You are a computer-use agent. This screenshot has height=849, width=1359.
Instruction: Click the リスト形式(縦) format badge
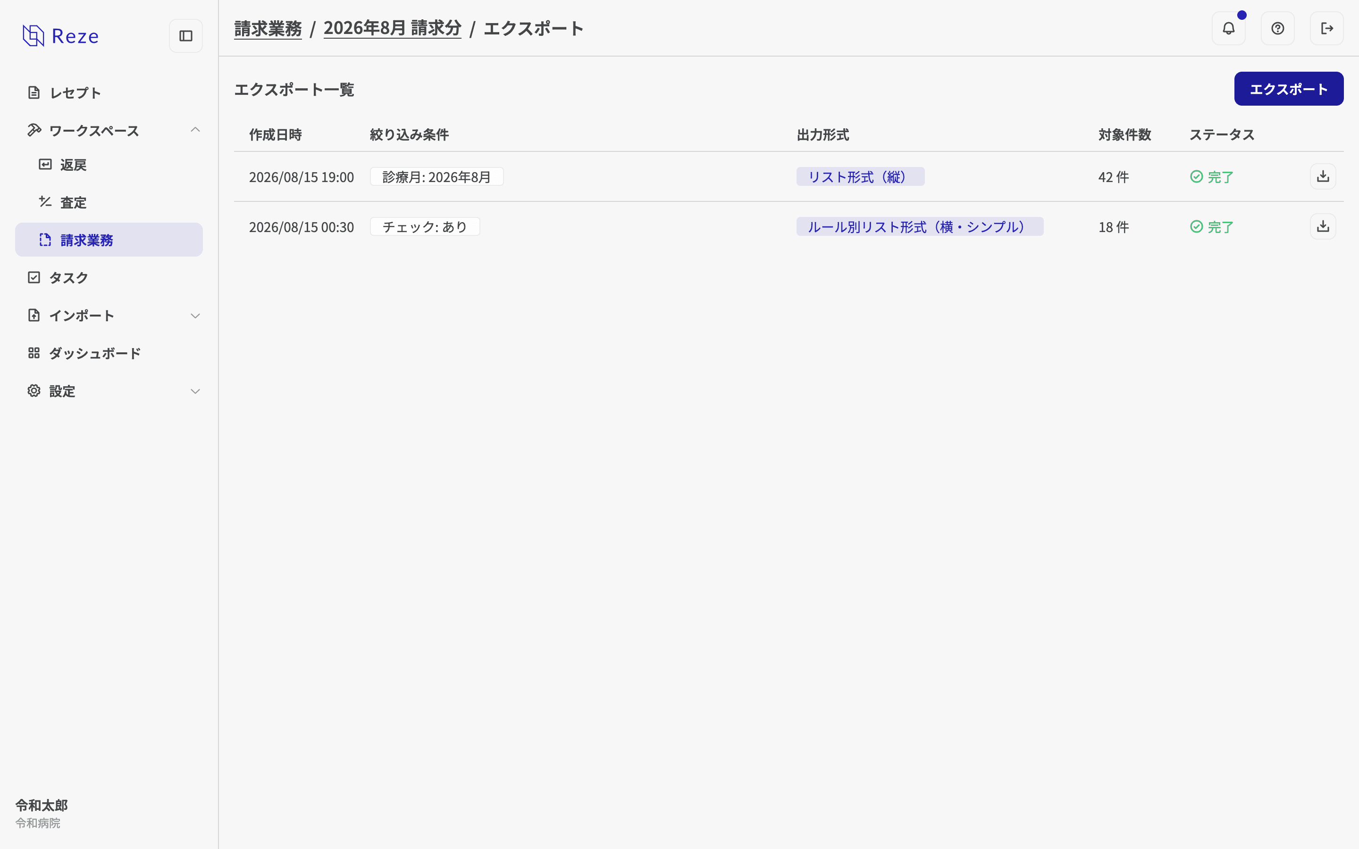[x=860, y=177]
